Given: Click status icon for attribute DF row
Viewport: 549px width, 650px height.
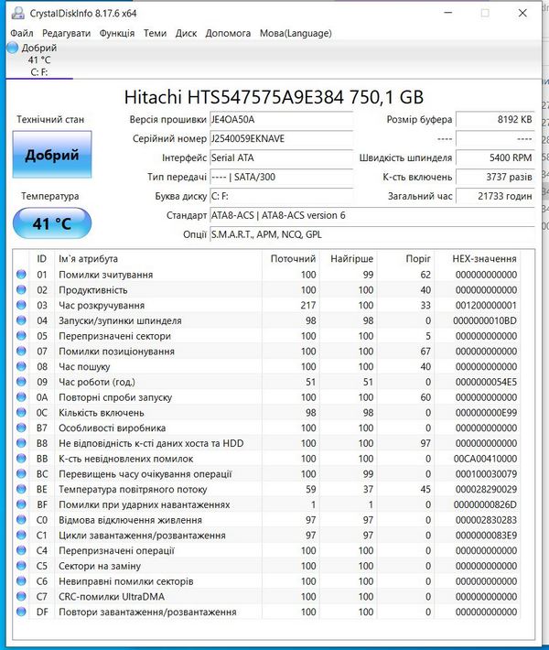Looking at the screenshot, I should click(22, 612).
